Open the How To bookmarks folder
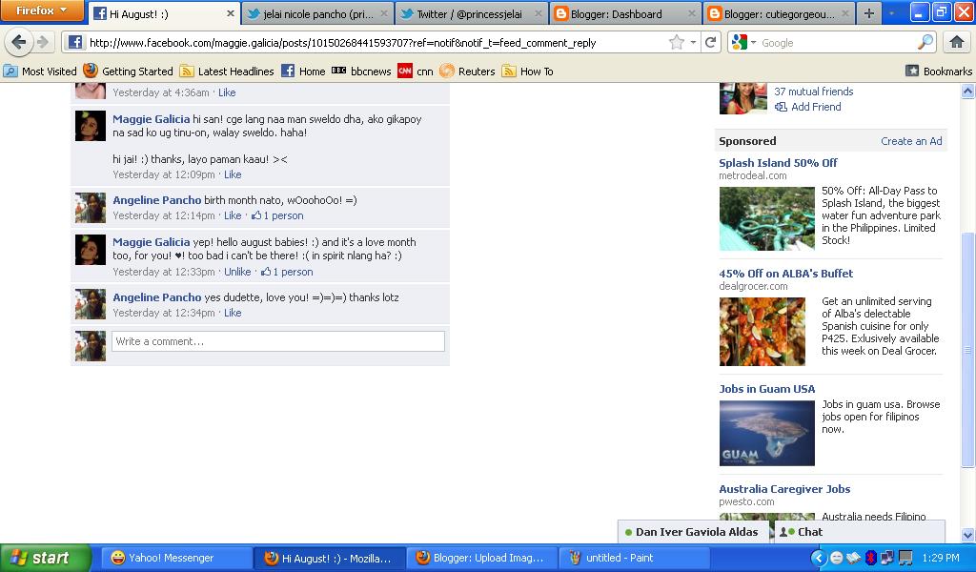The height and width of the screenshot is (572, 976). (x=527, y=71)
